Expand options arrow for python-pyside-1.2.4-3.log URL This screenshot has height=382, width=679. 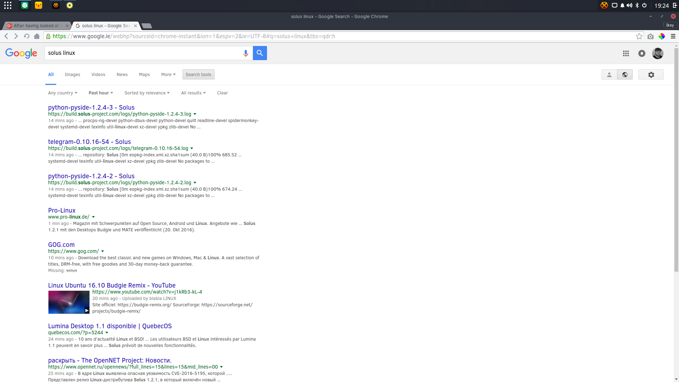pyautogui.click(x=195, y=114)
